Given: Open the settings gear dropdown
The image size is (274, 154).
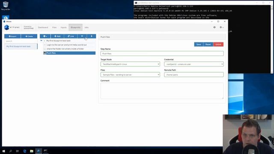Looking at the screenshot, I should tap(221, 27).
